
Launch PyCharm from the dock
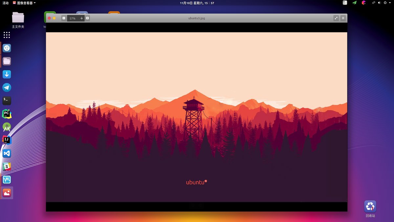point(7,114)
